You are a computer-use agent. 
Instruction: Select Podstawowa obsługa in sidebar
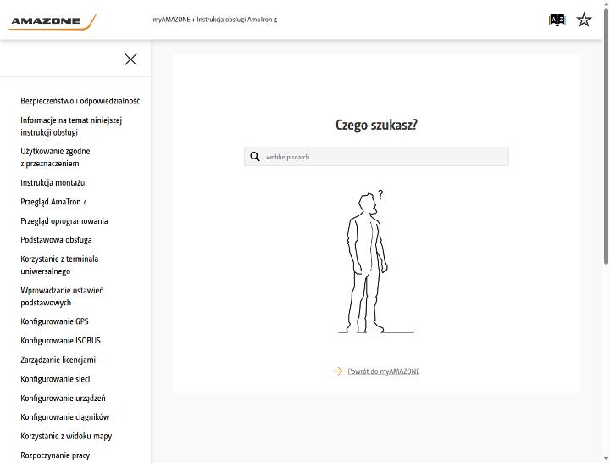(x=56, y=240)
